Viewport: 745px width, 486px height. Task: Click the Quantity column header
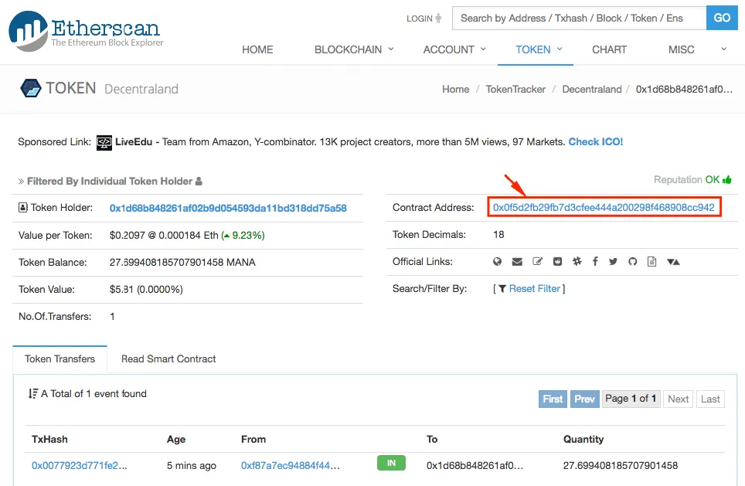click(583, 439)
